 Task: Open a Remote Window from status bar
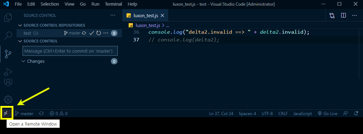pyautogui.click(x=6, y=113)
